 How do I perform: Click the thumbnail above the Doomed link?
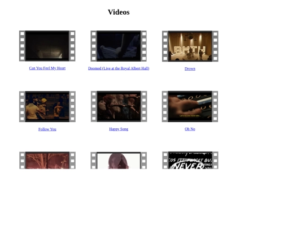point(119,46)
